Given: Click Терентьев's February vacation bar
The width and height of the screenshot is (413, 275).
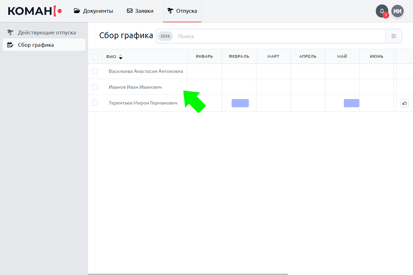Looking at the screenshot, I should pyautogui.click(x=240, y=103).
